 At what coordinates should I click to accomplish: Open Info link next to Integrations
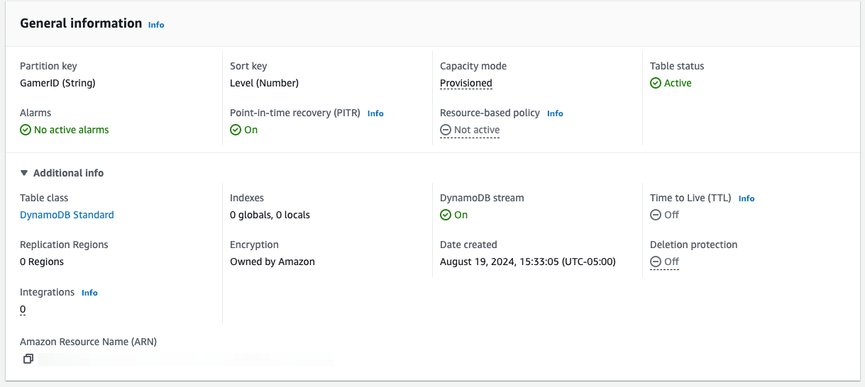pyautogui.click(x=89, y=293)
